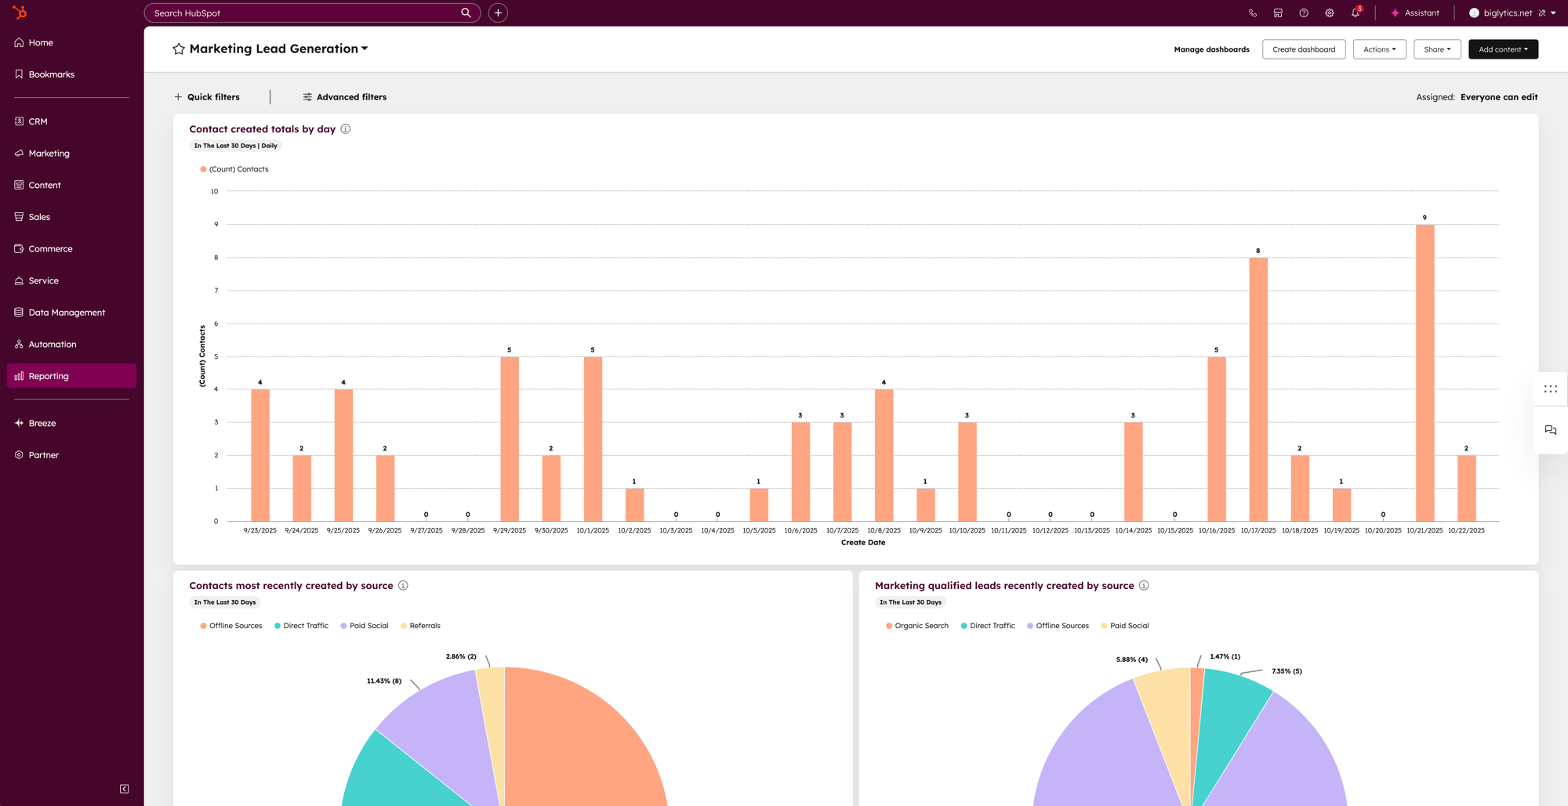Click the Organic Search legend color dot

(x=888, y=625)
